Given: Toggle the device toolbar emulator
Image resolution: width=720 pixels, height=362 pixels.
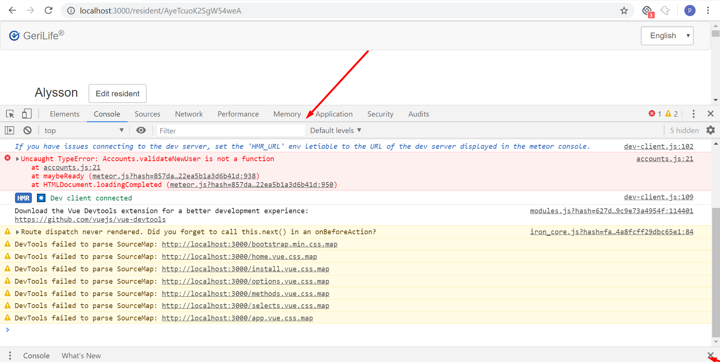Looking at the screenshot, I should (26, 114).
